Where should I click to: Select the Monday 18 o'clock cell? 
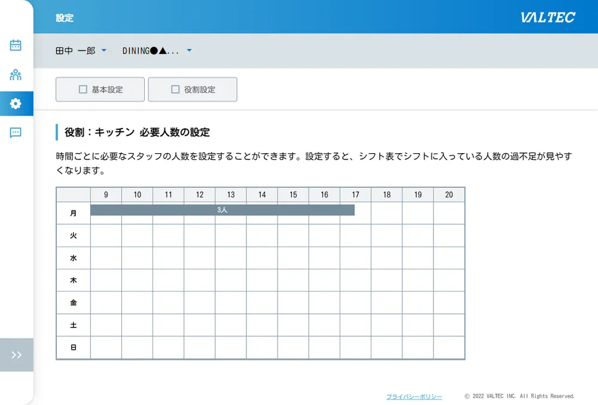[x=386, y=213]
